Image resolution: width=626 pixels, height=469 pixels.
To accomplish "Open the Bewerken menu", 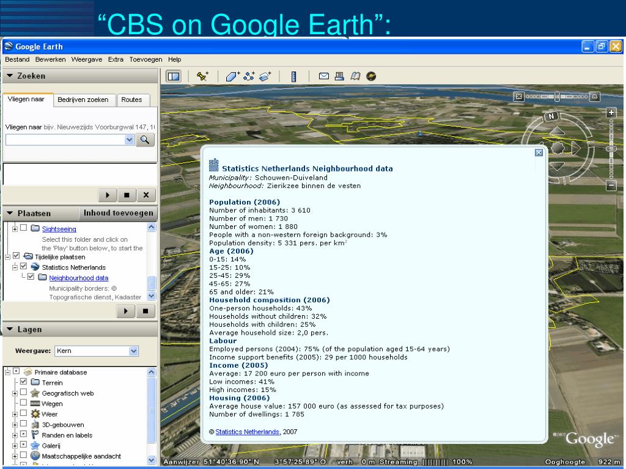I will [50, 59].
